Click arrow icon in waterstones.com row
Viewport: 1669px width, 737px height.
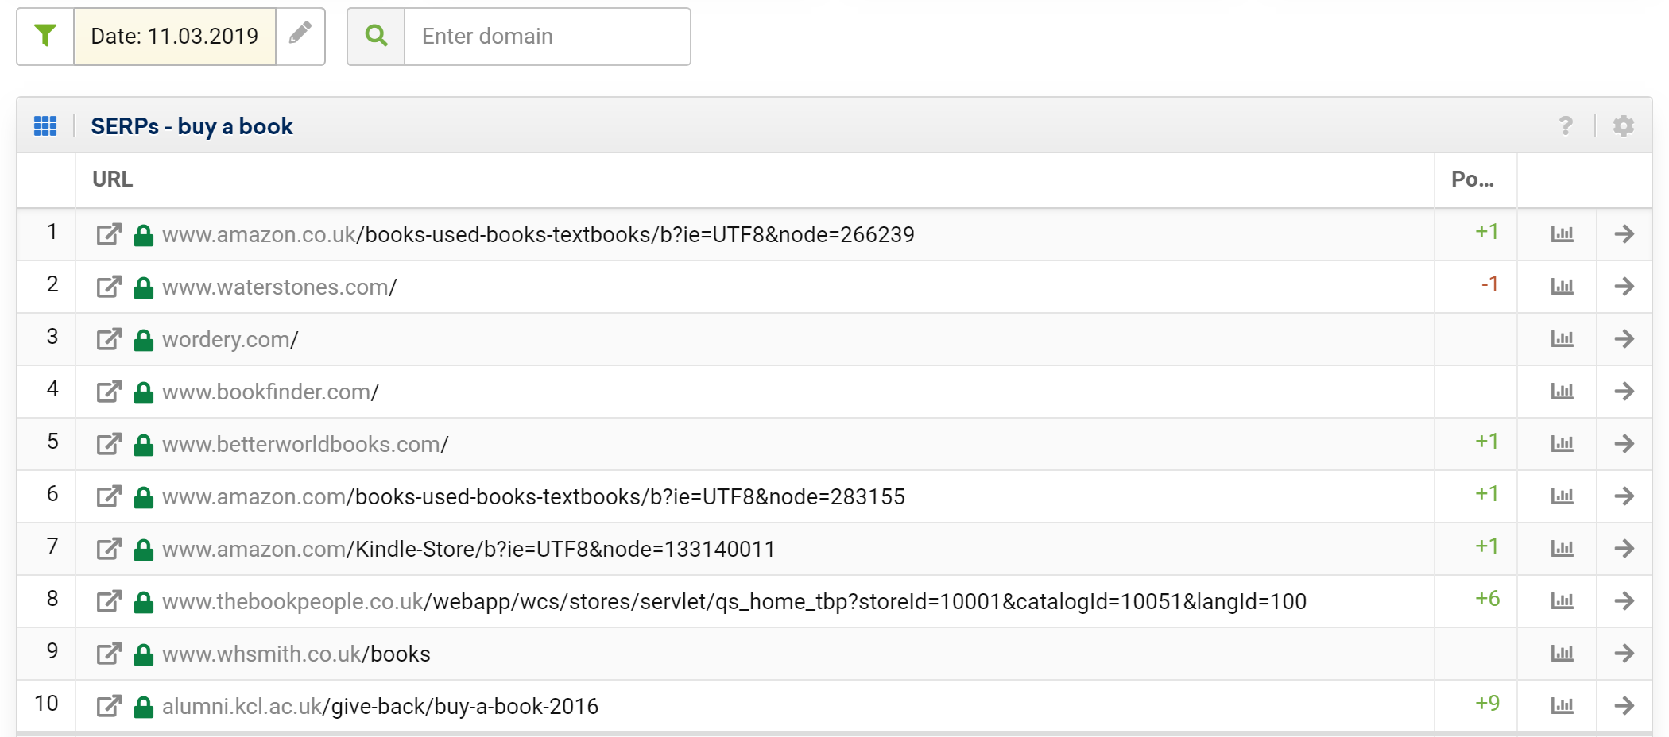pyautogui.click(x=1624, y=287)
